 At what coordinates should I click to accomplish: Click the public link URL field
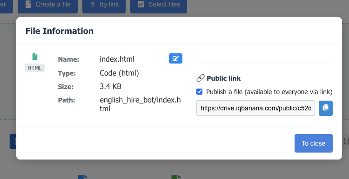click(255, 108)
